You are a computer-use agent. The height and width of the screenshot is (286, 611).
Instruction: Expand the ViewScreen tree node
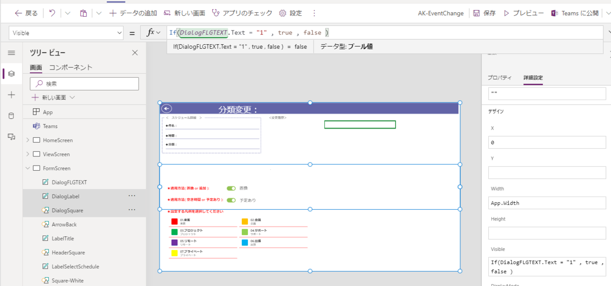(x=27, y=154)
